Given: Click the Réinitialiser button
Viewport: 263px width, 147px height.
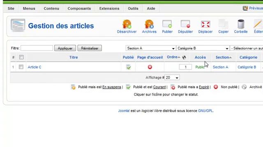Looking at the screenshot, I should pos(90,48).
